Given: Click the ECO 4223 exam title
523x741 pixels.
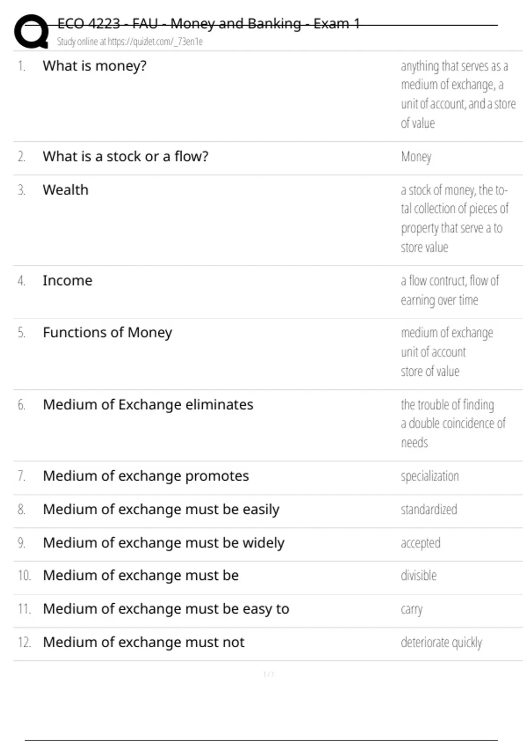Looking at the screenshot, I should tap(208, 24).
